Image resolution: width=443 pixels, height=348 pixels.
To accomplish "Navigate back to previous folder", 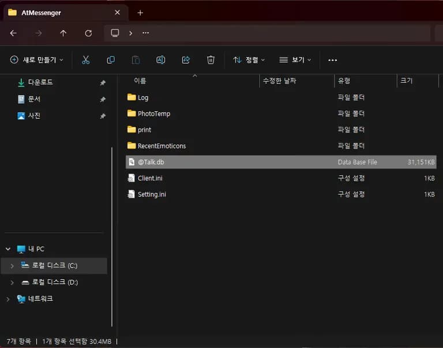I will [13, 33].
